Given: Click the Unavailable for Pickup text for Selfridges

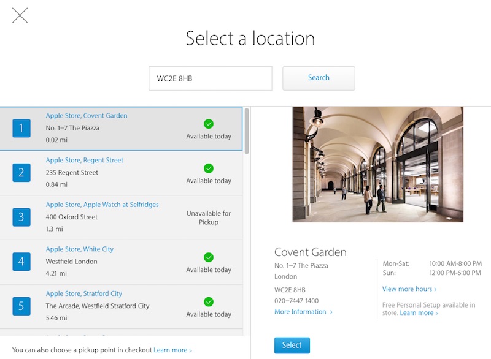Looking at the screenshot, I should pyautogui.click(x=209, y=217).
